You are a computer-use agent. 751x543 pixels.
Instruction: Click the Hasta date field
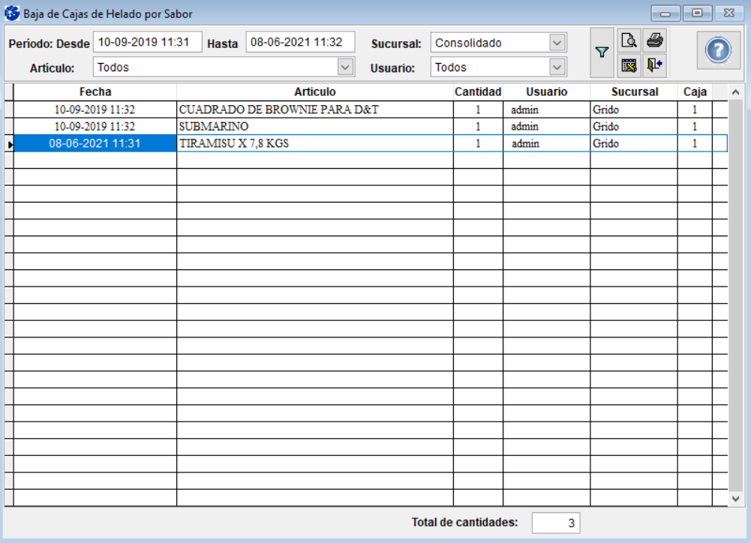click(299, 43)
